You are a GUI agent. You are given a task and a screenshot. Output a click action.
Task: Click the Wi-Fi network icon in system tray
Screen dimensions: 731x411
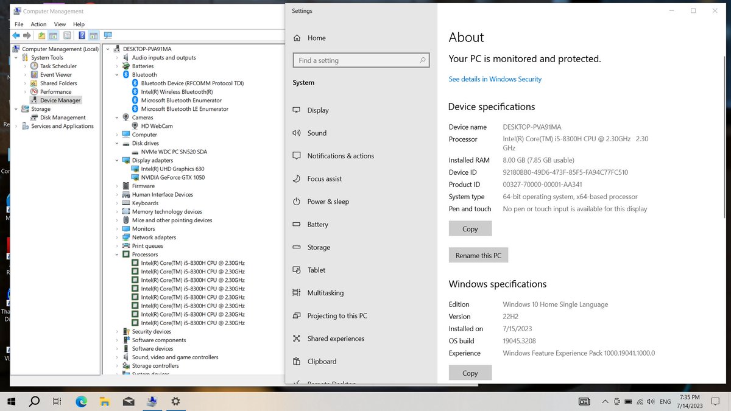pos(640,402)
